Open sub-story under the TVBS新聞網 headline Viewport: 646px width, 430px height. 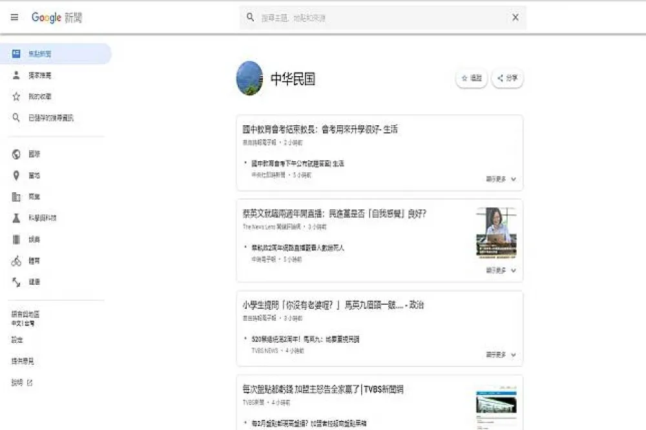pos(309,424)
